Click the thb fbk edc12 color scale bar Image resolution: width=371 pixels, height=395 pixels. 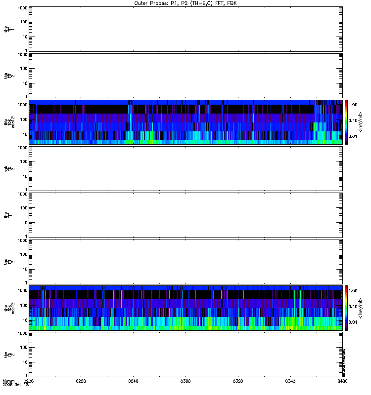(x=346, y=122)
